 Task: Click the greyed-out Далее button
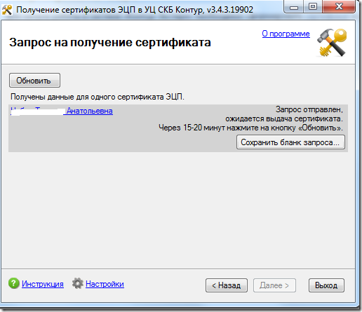[274, 285]
